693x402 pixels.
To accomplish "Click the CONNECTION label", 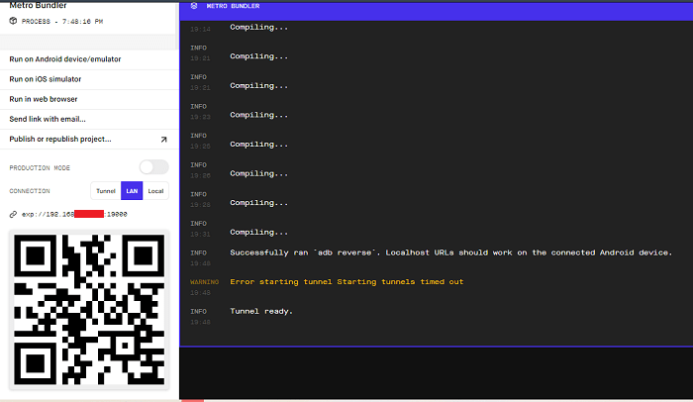I will click(30, 191).
